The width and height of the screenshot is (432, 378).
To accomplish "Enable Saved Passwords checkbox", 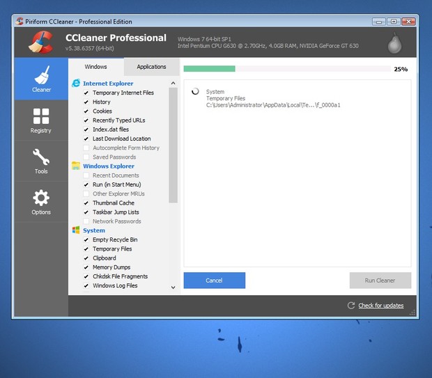I will [x=86, y=157].
